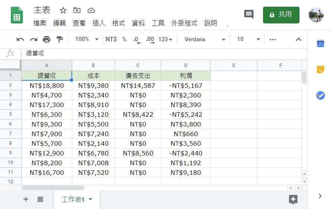Open zoom level dropdown 100%
The height and width of the screenshot is (209, 333).
(87, 39)
